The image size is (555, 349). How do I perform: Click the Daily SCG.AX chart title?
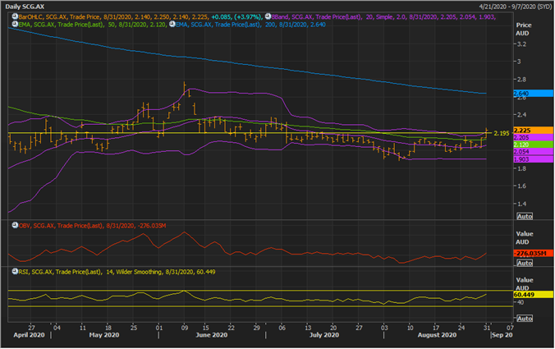[x=25, y=7]
